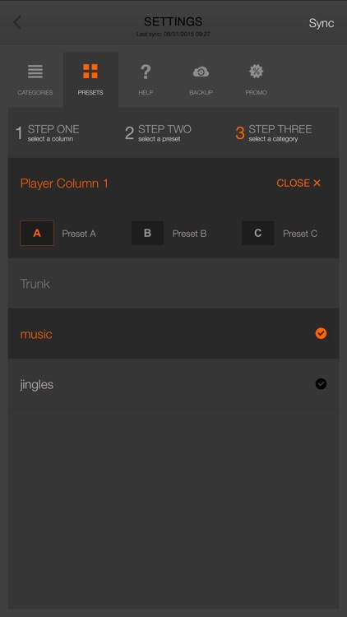Select the Trunk category row

173,283
